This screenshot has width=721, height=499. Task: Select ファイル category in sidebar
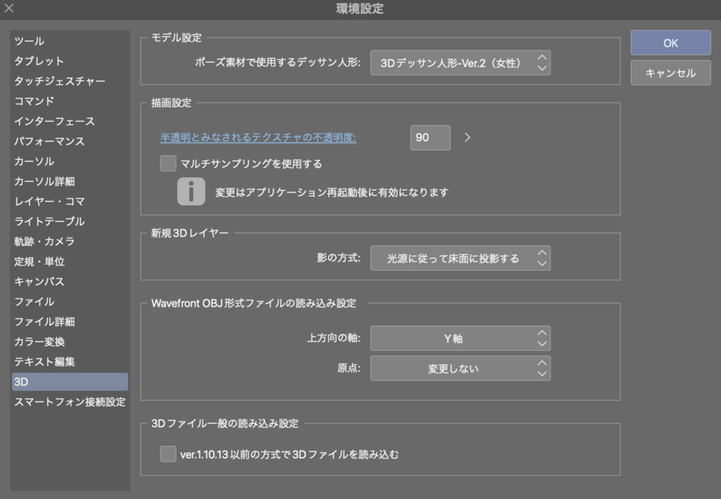point(70,301)
